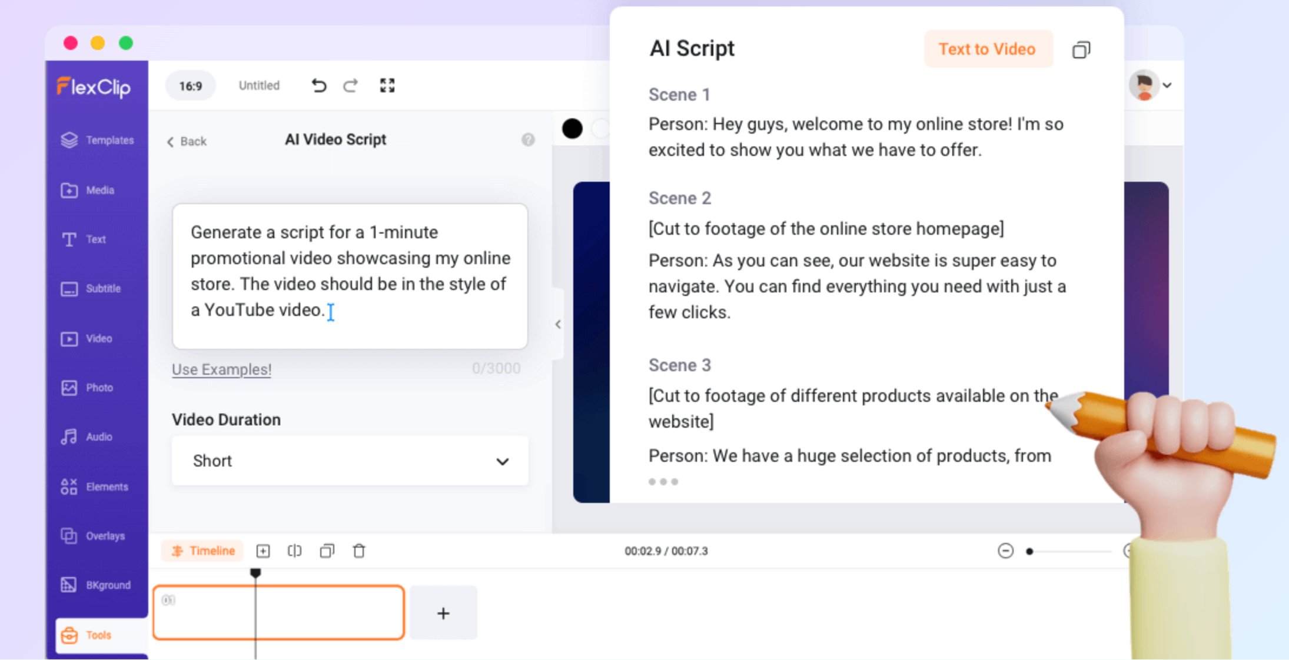Delete scene with trash icon

pos(359,551)
